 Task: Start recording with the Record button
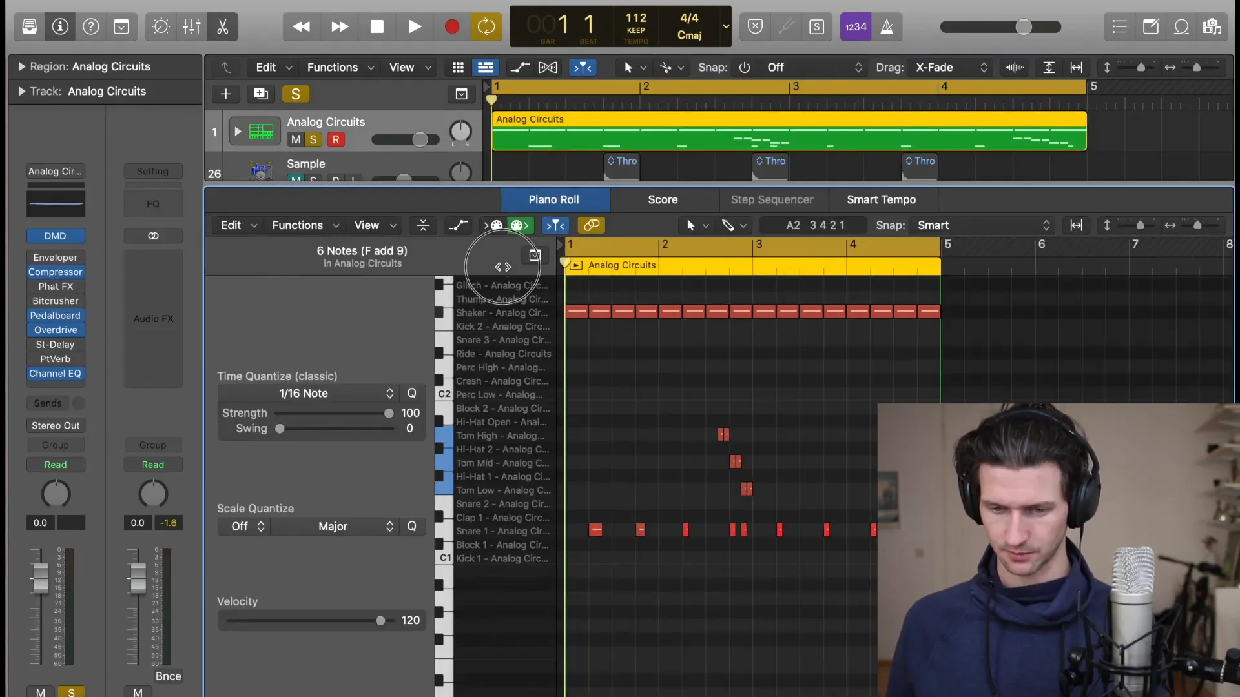pyautogui.click(x=452, y=26)
